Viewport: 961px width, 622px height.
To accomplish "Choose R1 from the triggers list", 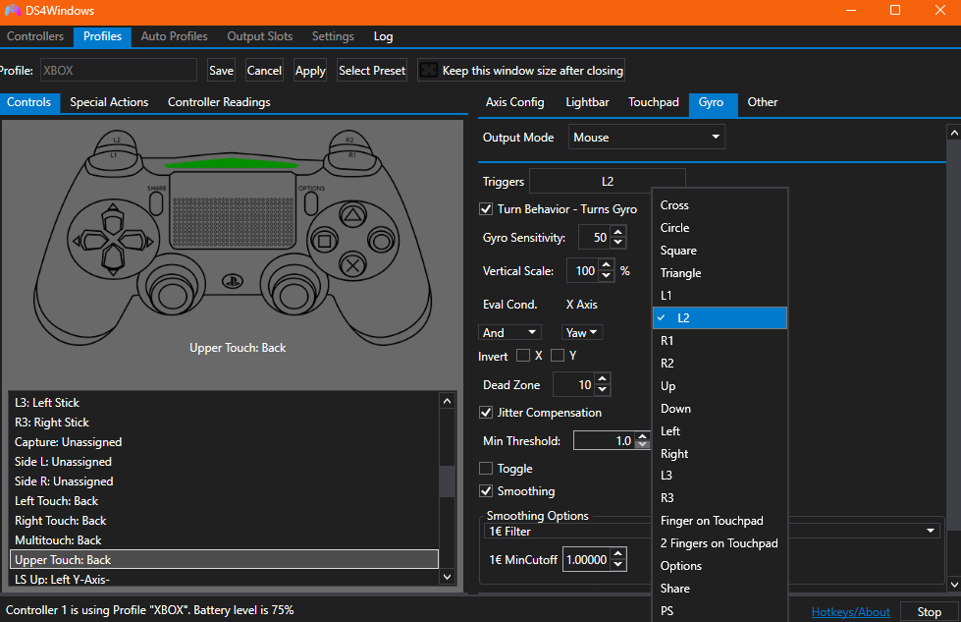I will pyautogui.click(x=667, y=341).
